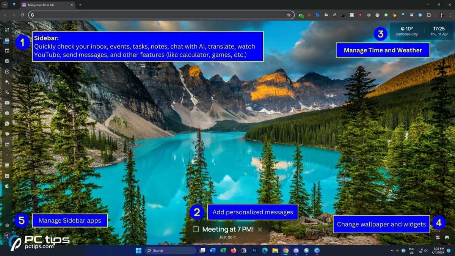Launch the AI chat sparkle icon
Viewport: 455px width, 256px height.
[7, 82]
